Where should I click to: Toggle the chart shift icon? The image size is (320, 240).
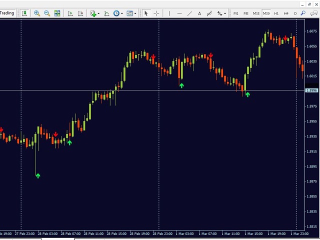tap(80, 13)
